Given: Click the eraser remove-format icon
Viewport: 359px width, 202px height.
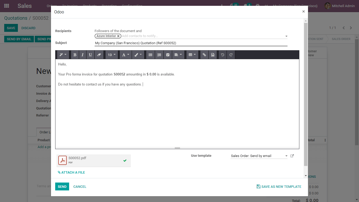Looking at the screenshot, I should pos(99,55).
